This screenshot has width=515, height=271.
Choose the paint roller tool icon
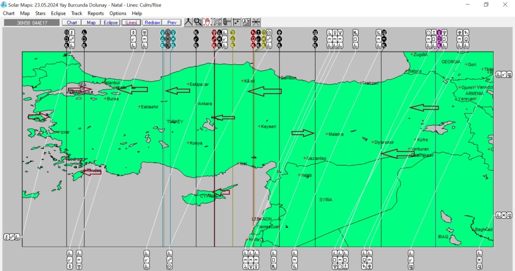(x=227, y=22)
